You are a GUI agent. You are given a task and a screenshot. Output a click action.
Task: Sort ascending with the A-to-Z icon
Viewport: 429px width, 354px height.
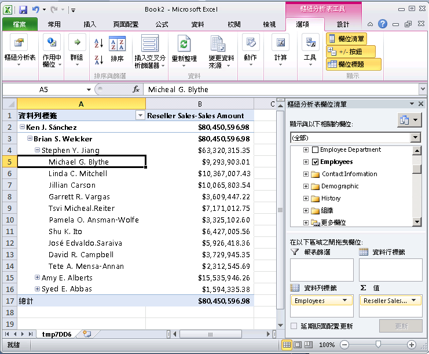point(98,43)
